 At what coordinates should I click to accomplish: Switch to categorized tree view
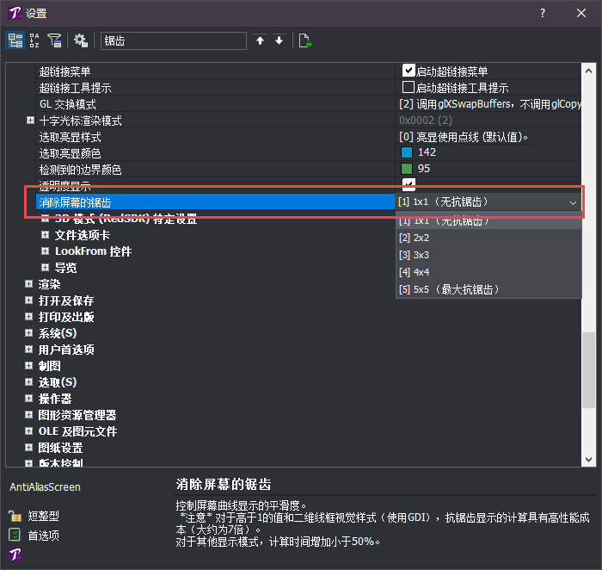[x=15, y=40]
